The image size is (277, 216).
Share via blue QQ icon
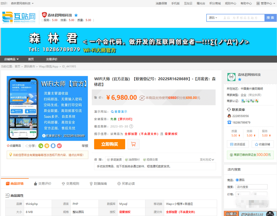pyautogui.click(x=53, y=146)
